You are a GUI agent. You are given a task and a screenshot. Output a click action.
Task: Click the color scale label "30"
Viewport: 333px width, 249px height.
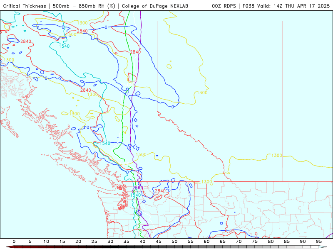tap(110, 242)
